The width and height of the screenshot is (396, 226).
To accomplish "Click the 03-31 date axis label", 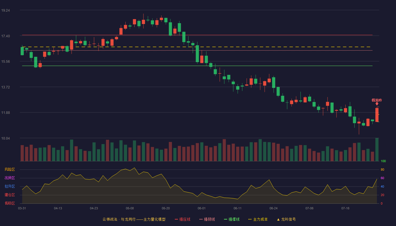I will 22,208.
